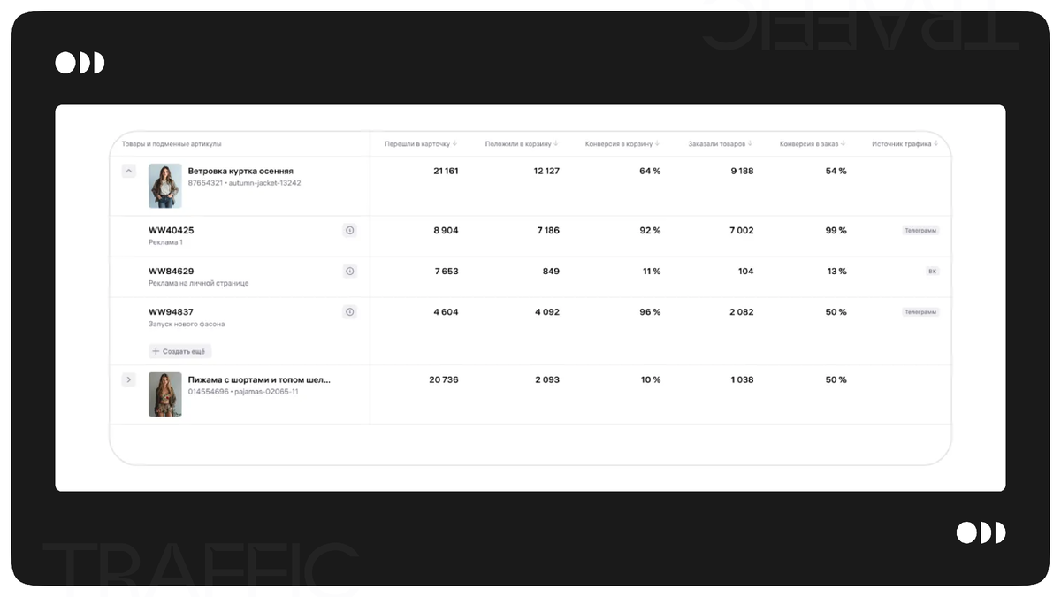Select article code WW40425
This screenshot has height=597, width=1061.
[171, 230]
